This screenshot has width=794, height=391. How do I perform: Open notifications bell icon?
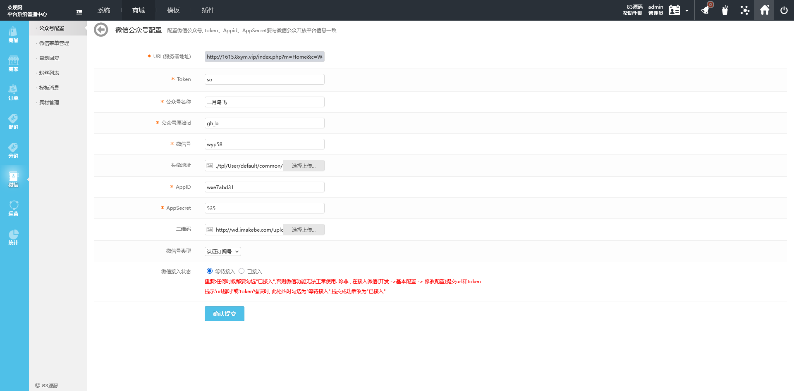point(706,10)
